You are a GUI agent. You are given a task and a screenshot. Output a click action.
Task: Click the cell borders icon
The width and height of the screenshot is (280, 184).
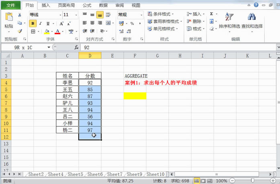(x=33, y=32)
